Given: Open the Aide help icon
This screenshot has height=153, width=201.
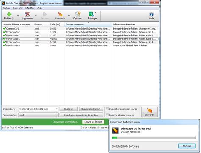Looking at the screenshot, I should click(151, 14).
